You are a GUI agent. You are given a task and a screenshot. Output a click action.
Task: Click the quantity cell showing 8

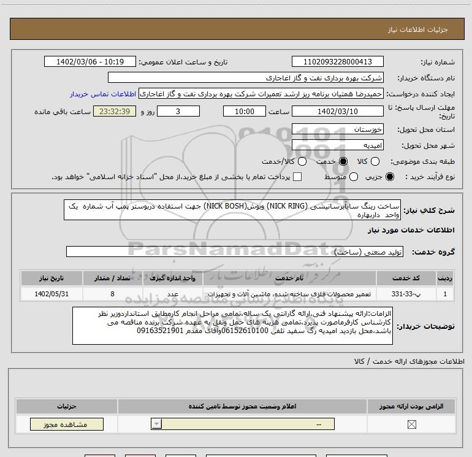tap(112, 294)
